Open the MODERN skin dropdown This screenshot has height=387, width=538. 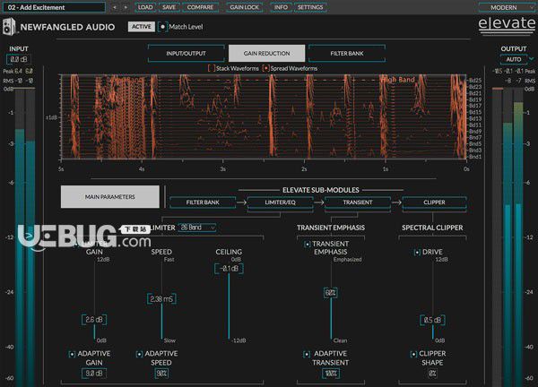507,7
